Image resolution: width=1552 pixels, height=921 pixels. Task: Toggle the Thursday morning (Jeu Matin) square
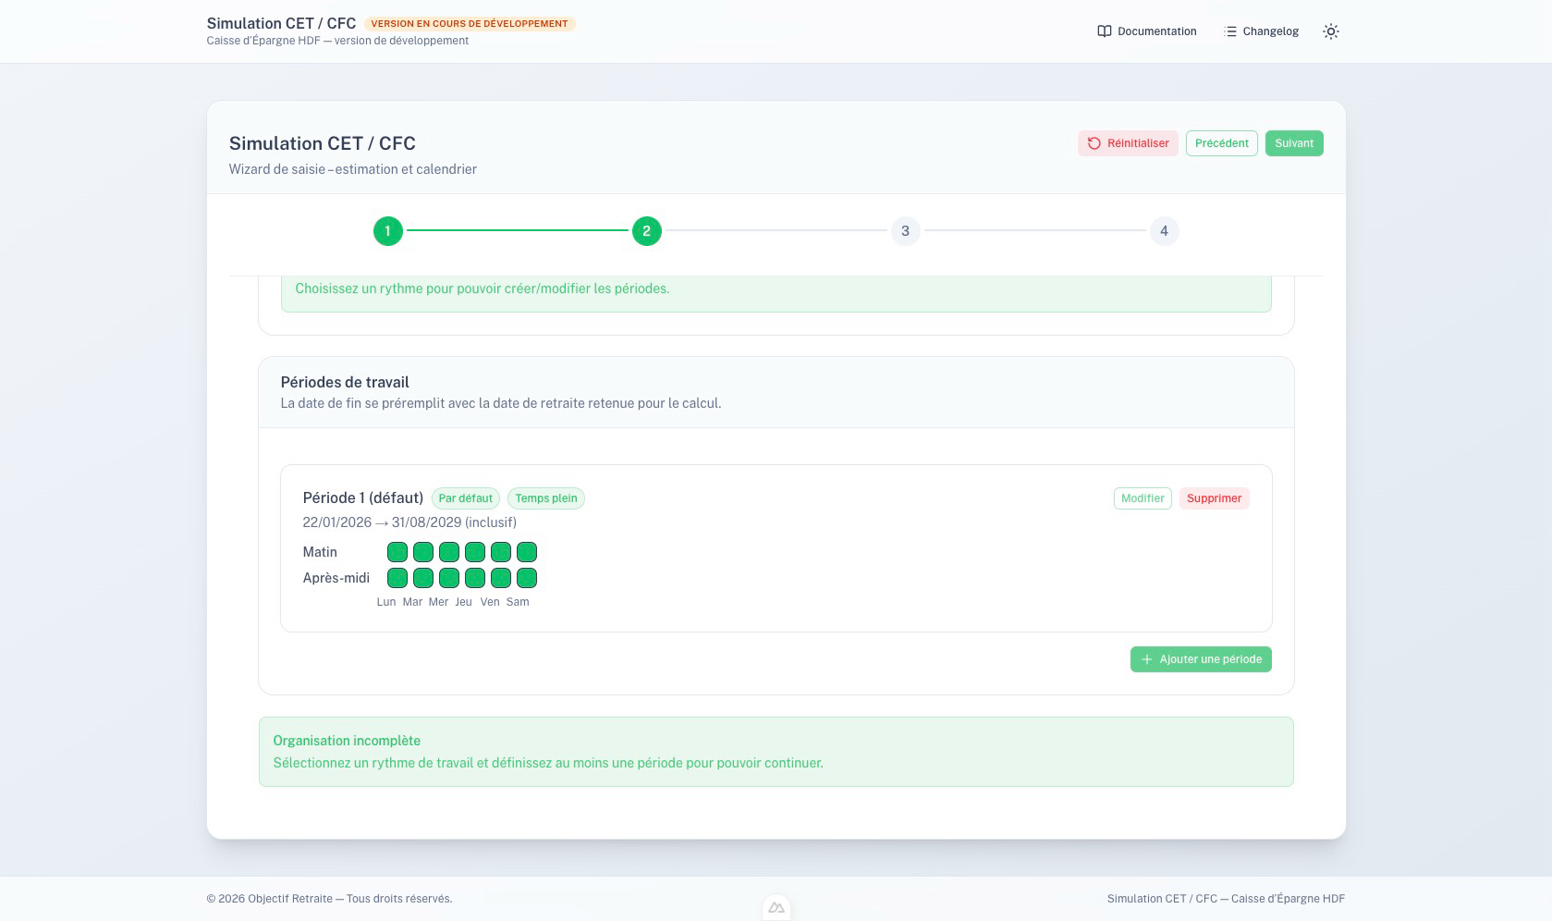click(475, 552)
